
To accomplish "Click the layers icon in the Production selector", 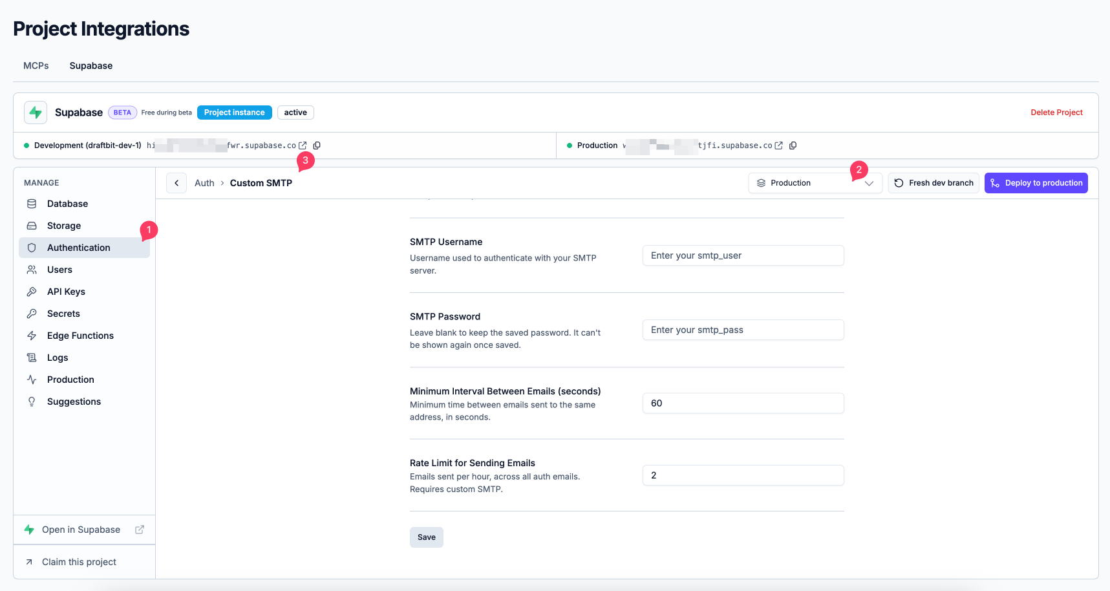I will [x=761, y=183].
